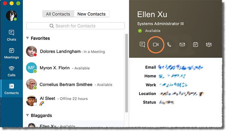Click the Search for Contacts field
The image size is (226, 132).
click(x=76, y=26)
